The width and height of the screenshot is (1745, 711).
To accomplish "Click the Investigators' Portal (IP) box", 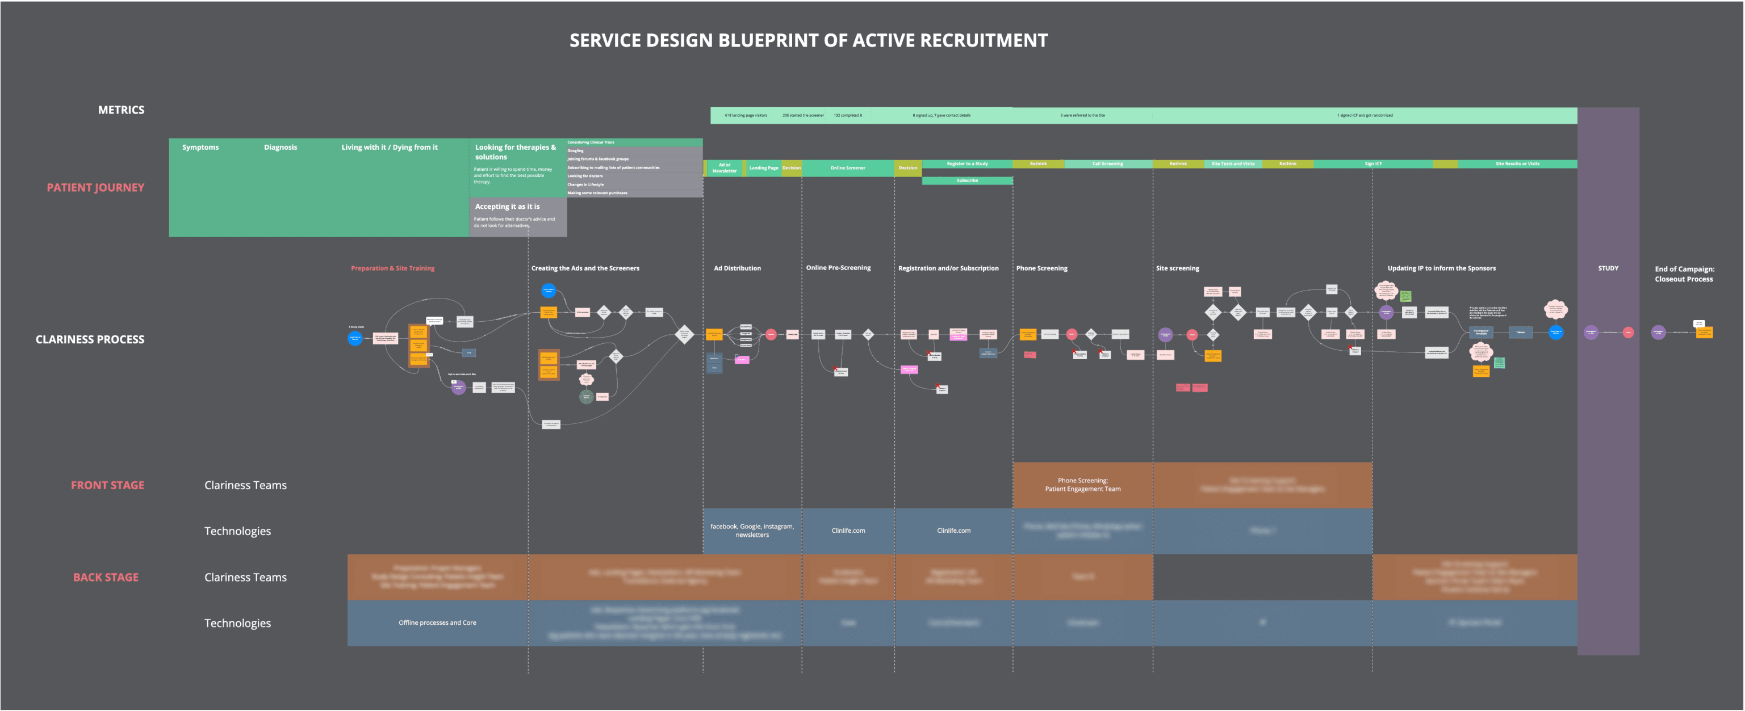I will pyautogui.click(x=1483, y=333).
